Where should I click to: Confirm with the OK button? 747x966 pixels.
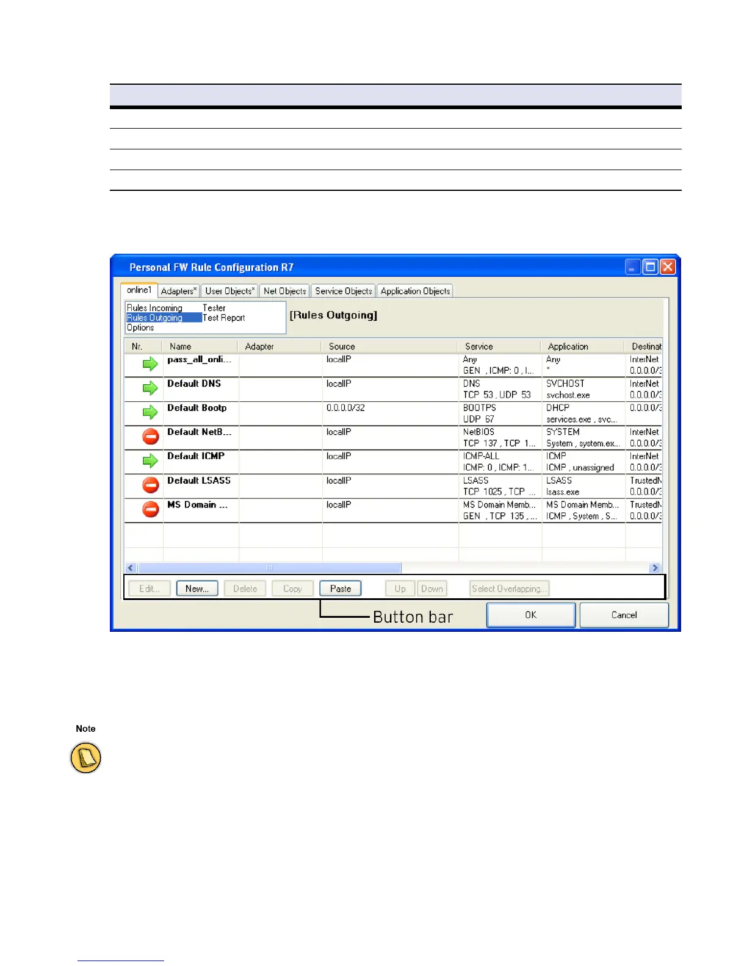[531, 615]
